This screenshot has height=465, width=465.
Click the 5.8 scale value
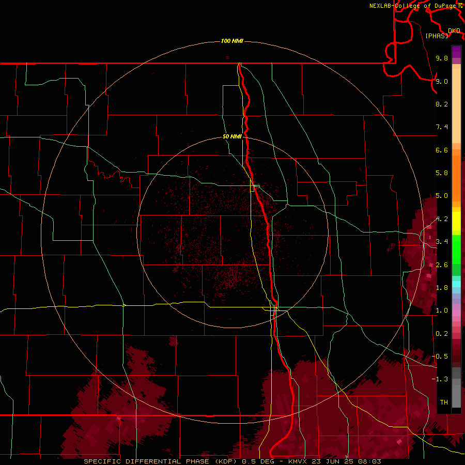442,173
